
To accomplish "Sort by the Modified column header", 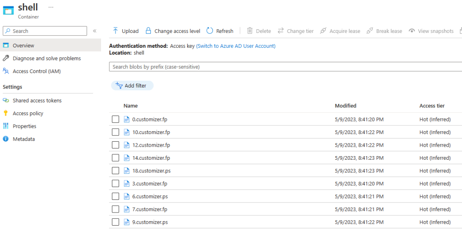I will [346, 106].
